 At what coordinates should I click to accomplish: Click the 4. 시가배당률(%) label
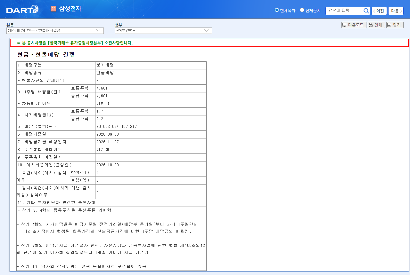[36, 115]
